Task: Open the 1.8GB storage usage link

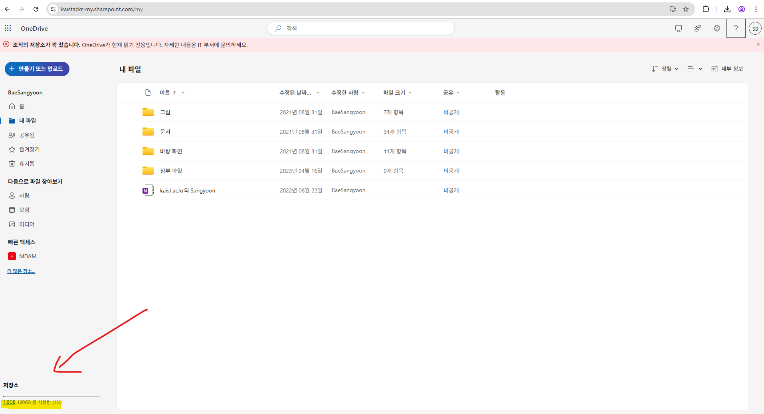Action: click(x=10, y=402)
